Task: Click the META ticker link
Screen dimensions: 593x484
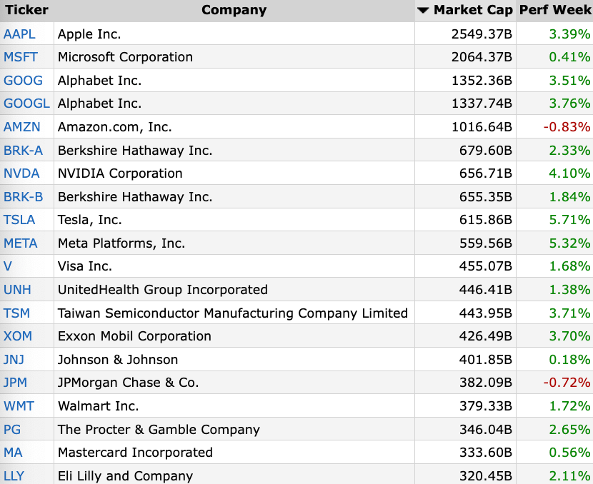Action: coord(21,243)
